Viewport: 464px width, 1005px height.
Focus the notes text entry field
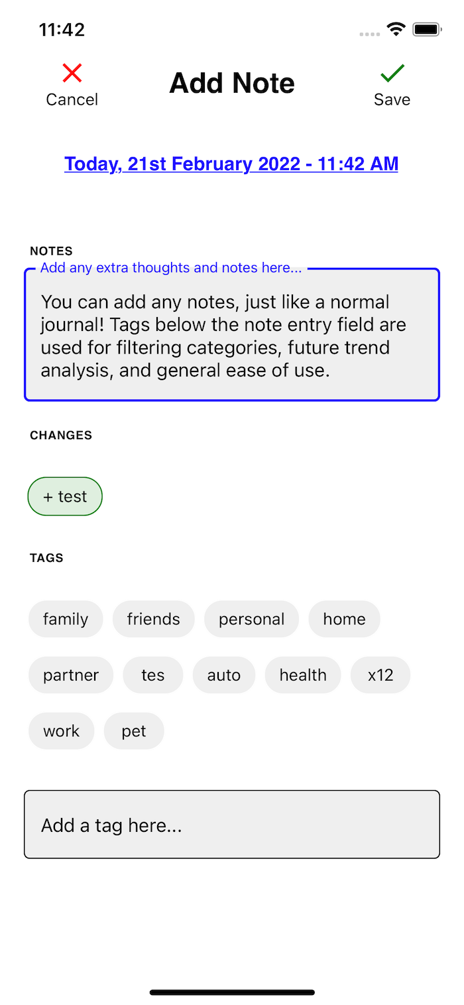[x=232, y=335]
